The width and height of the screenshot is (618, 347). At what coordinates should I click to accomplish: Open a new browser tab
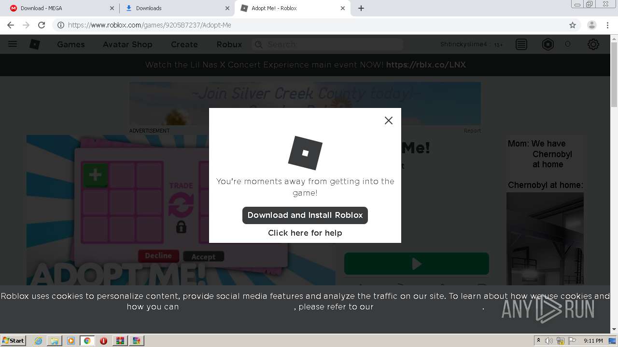tap(361, 8)
